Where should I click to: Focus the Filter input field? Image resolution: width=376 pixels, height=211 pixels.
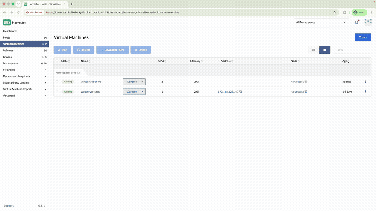point(353,50)
